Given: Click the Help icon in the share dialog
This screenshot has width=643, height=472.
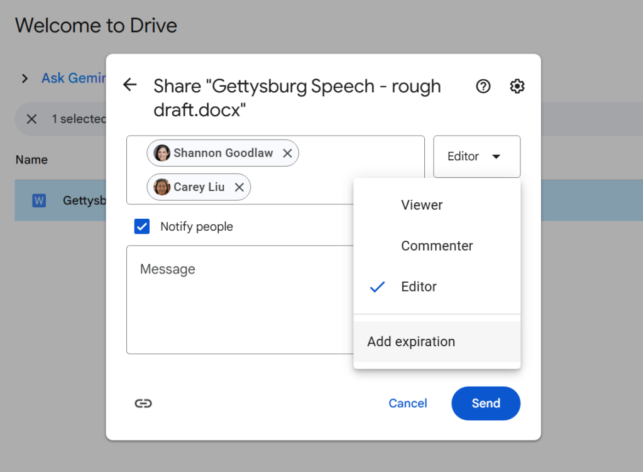Looking at the screenshot, I should pos(483,86).
